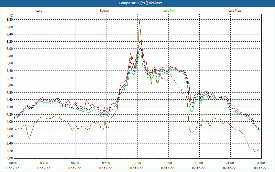The width and height of the screenshot is (275, 172).
Task: Click the 15:00 time label
Action: 168,163
